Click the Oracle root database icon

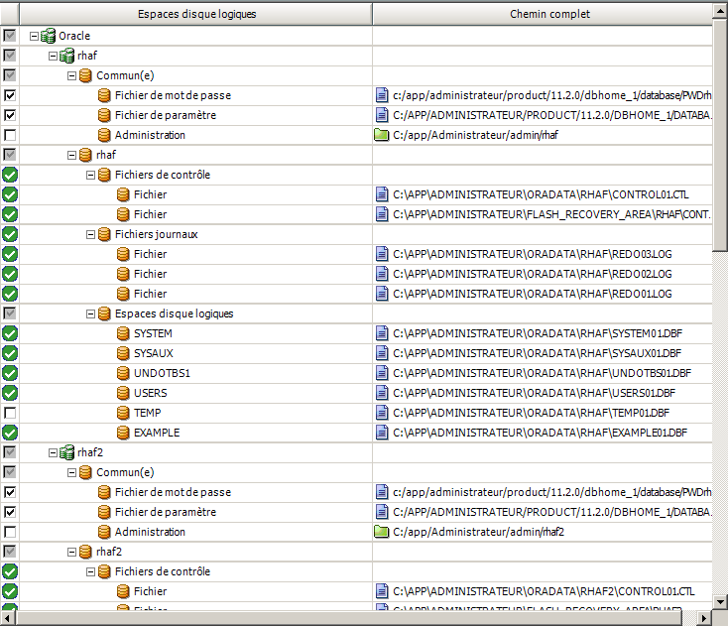click(x=49, y=36)
